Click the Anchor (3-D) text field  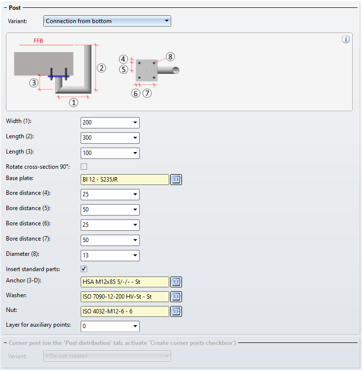[x=124, y=281]
